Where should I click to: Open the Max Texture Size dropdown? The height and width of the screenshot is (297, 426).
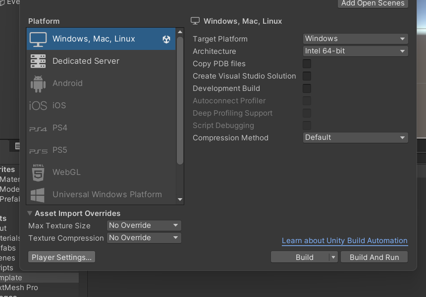144,225
